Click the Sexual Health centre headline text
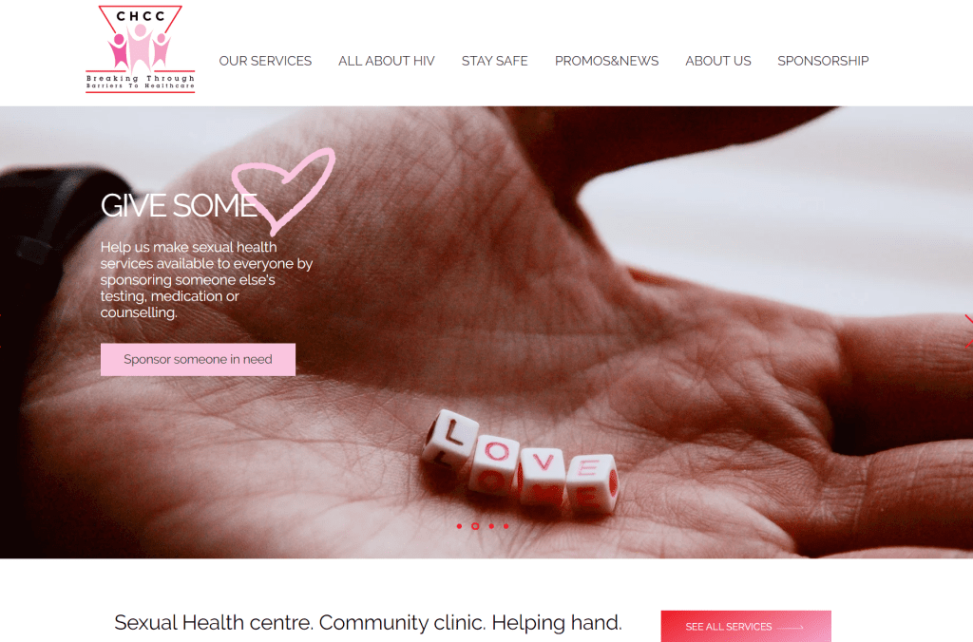The height and width of the screenshot is (642, 973). click(x=368, y=623)
